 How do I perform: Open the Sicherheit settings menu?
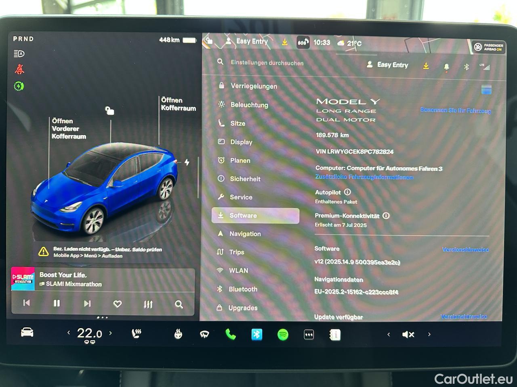239,179
